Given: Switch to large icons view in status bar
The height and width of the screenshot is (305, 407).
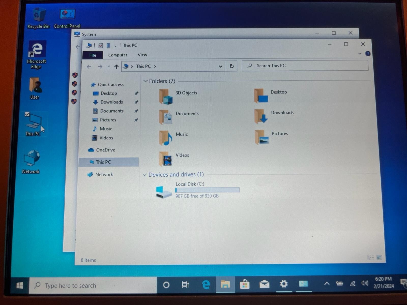Looking at the screenshot, I should (x=379, y=258).
